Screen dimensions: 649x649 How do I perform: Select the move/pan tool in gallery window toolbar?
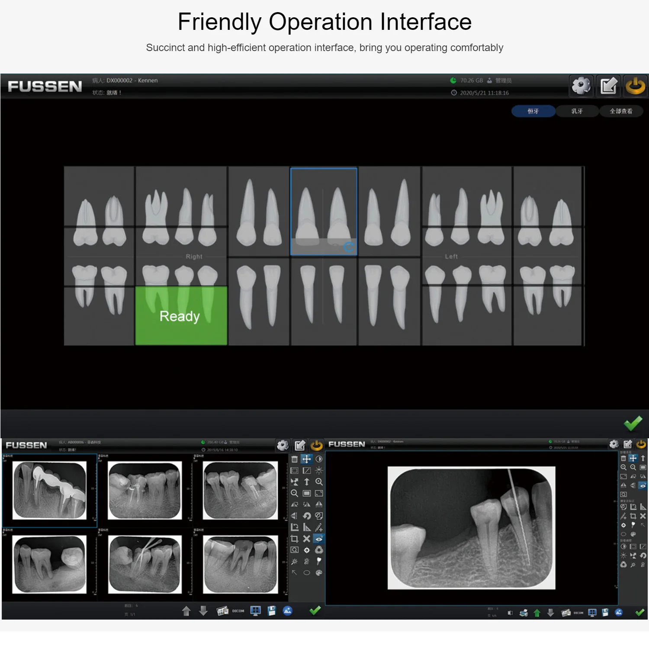(307, 459)
